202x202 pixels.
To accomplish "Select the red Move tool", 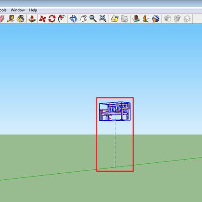I will pos(42,19).
